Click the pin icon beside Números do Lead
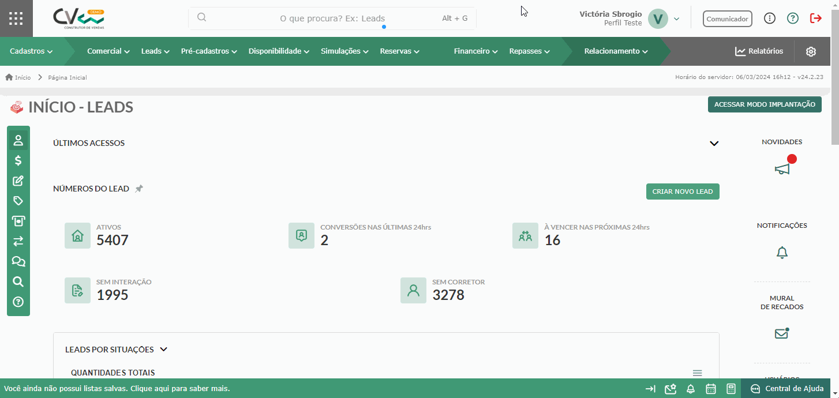This screenshot has width=839, height=398. 139,189
